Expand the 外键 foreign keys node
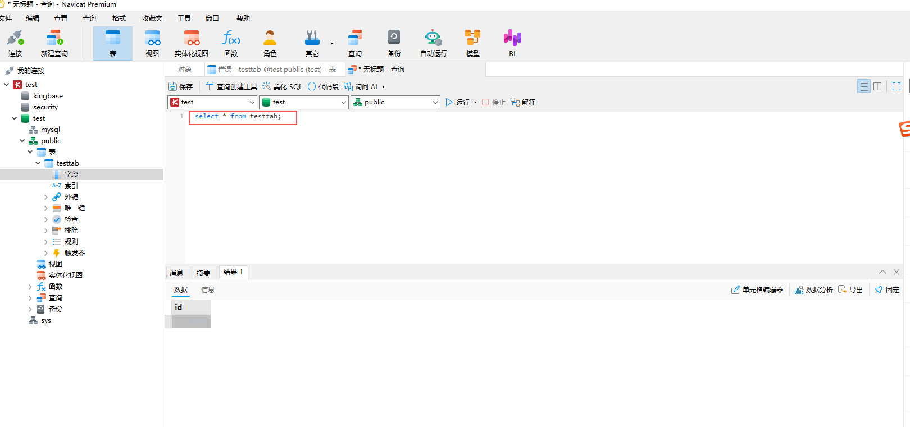Image resolution: width=910 pixels, height=427 pixels. coord(46,197)
